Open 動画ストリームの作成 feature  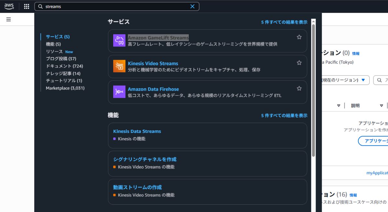(137, 187)
